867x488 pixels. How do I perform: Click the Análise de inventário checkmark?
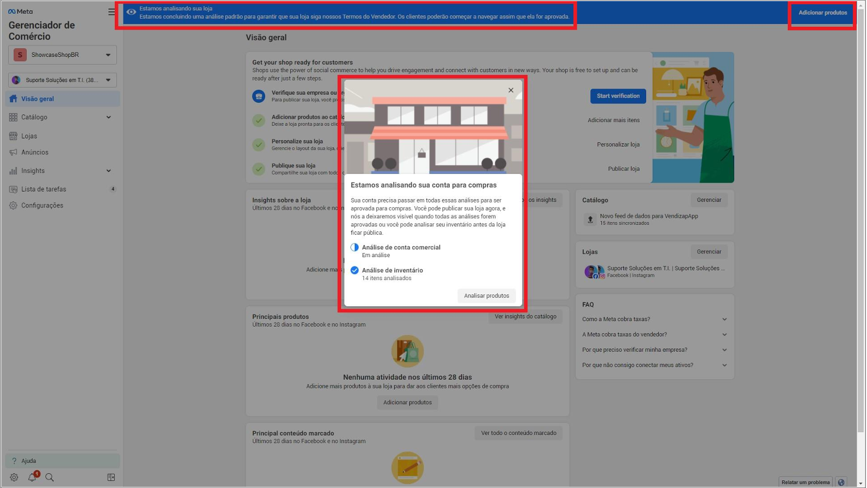[355, 270]
